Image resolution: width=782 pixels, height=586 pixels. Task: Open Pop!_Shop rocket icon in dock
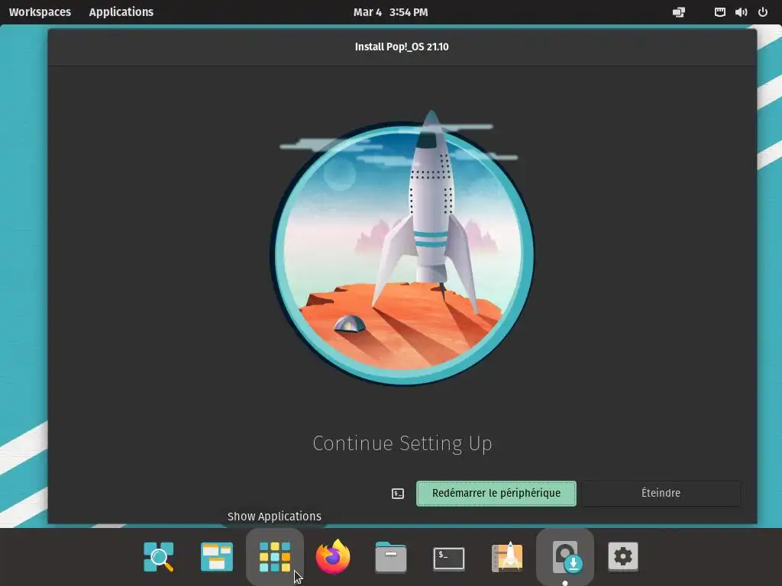pos(507,556)
